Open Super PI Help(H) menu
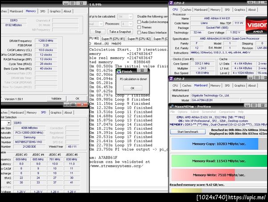 click(x=116, y=44)
